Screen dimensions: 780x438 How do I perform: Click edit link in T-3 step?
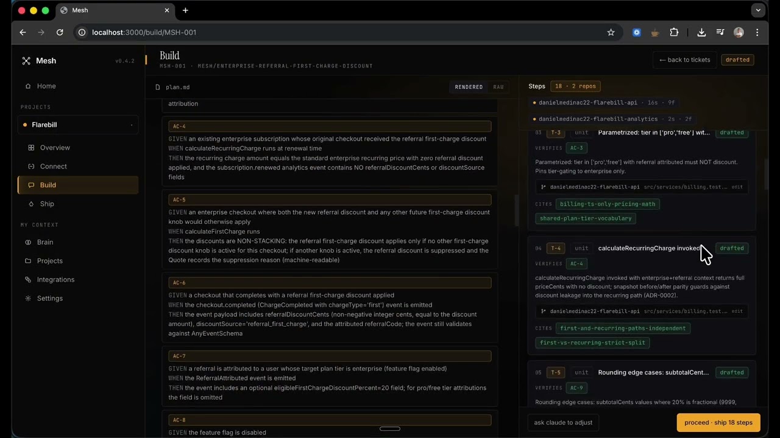tap(737, 187)
